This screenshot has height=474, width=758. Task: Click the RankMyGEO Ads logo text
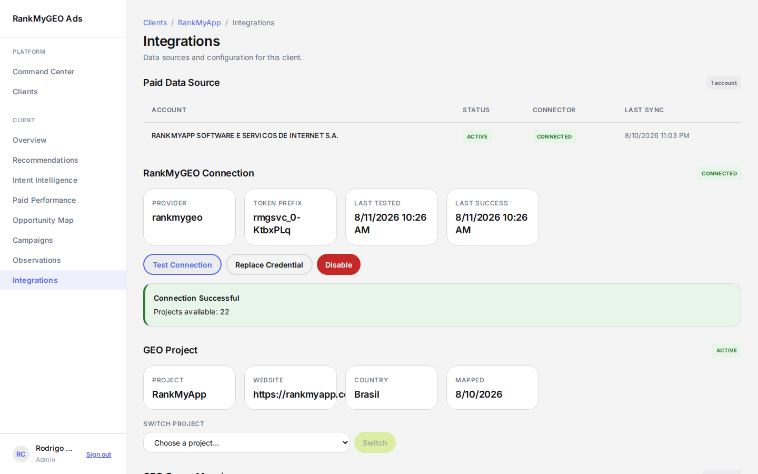point(47,18)
